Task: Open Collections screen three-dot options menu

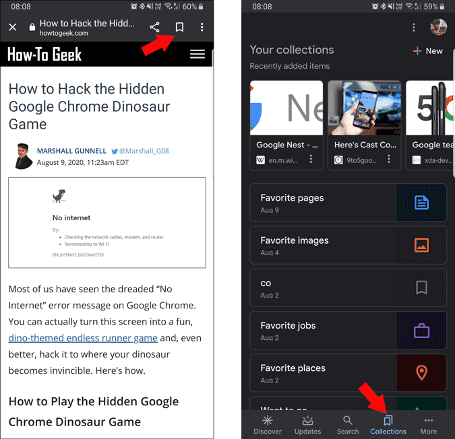Action: [x=414, y=28]
